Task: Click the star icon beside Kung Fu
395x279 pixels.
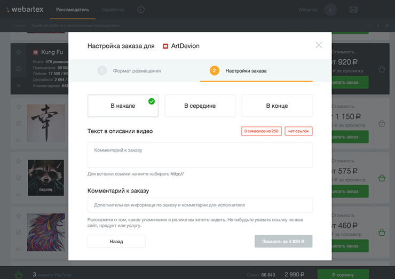Action: click(19, 52)
